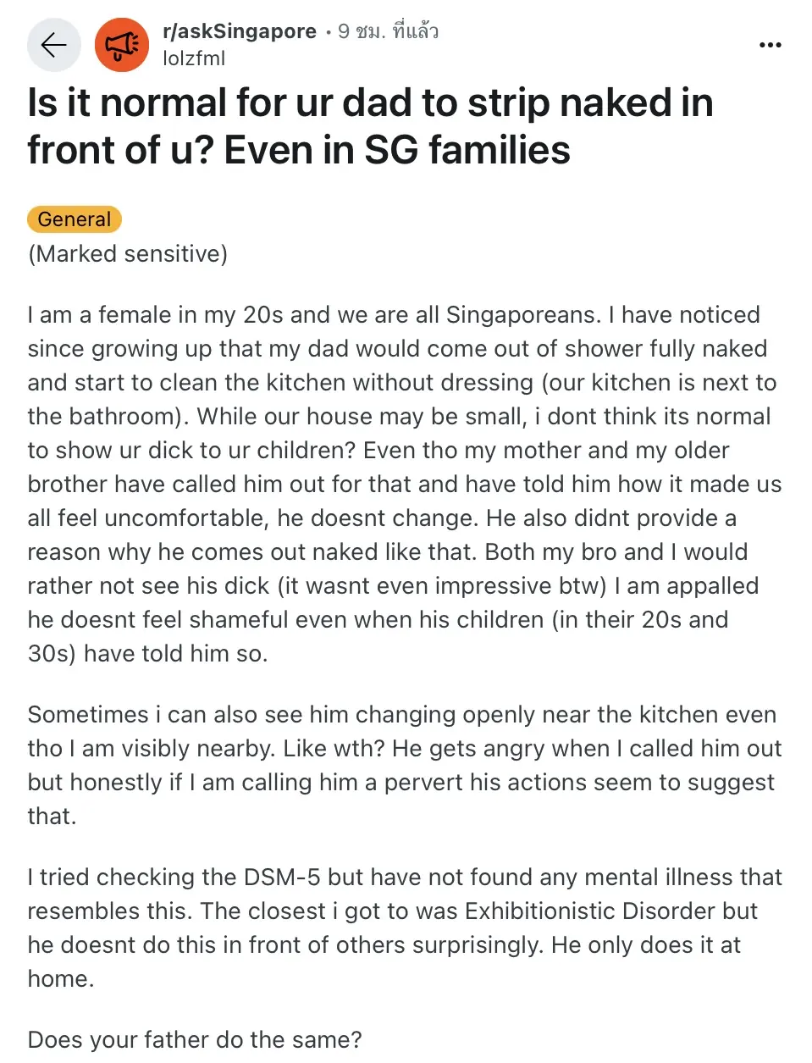Click the phrase 'our kitchen is next to'

(x=662, y=382)
